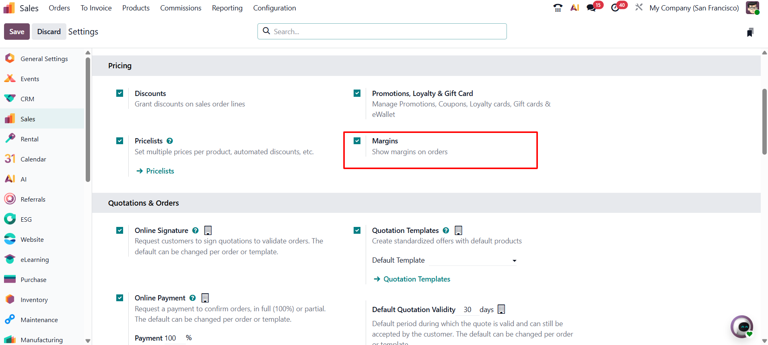Uncheck the Discounts checkbox
This screenshot has width=768, height=345.
click(119, 93)
